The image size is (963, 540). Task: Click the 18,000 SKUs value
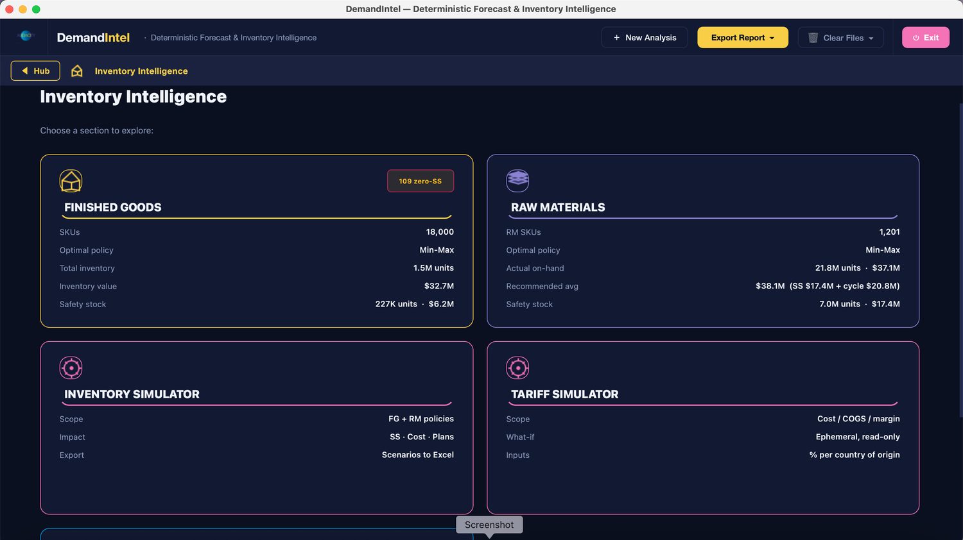[x=440, y=232]
